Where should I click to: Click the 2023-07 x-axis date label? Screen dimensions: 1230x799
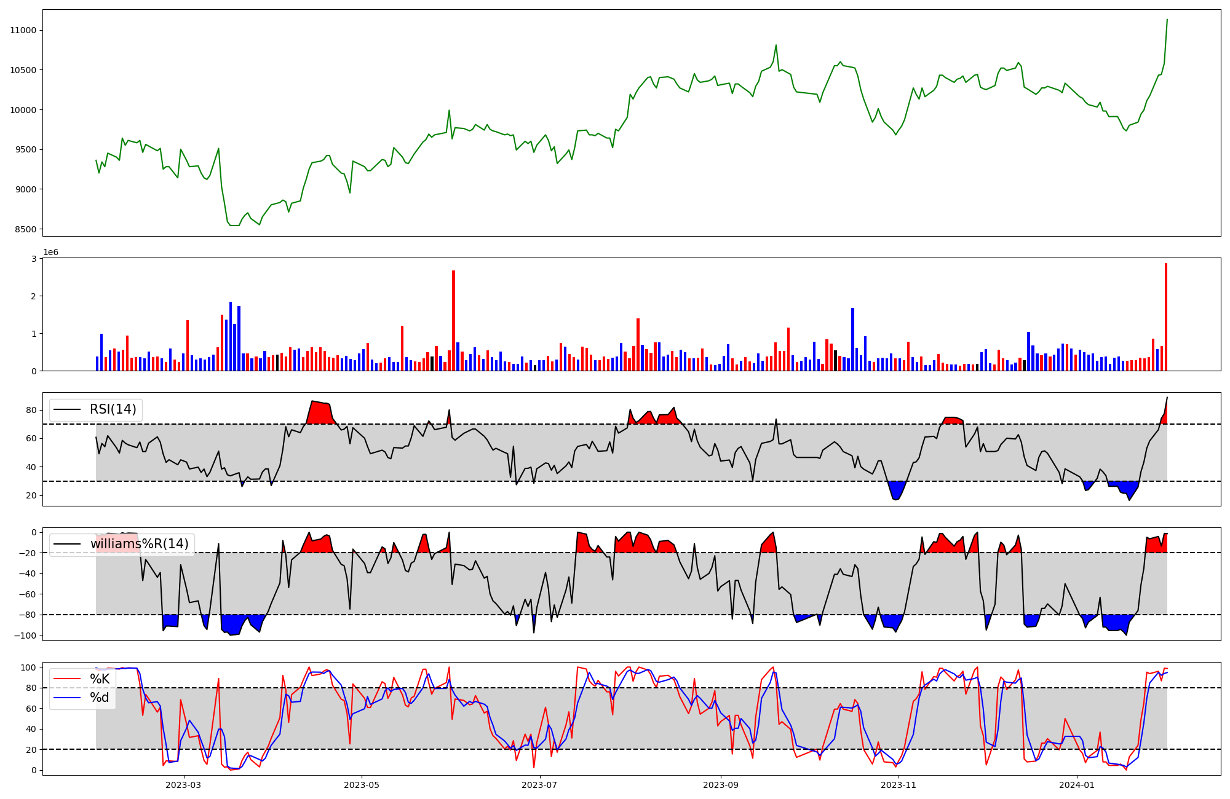tap(539, 785)
